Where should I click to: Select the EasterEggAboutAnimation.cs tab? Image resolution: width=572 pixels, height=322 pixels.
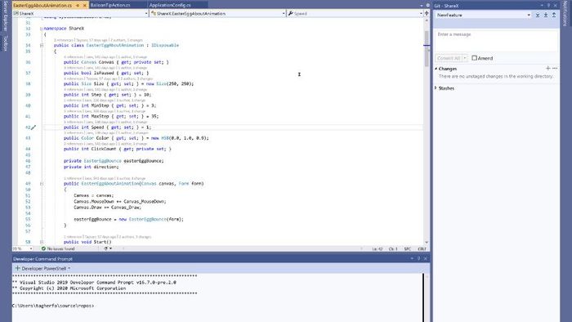(42, 6)
